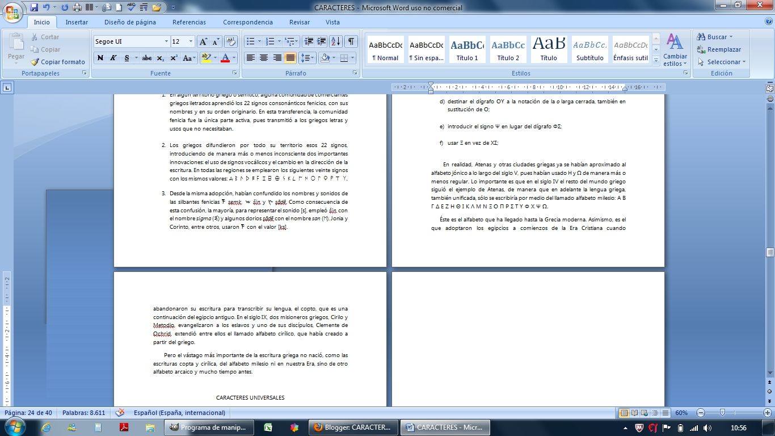Viewport: 775px width, 436px height.
Task: Click the zoom slider in status bar
Action: tap(722, 413)
